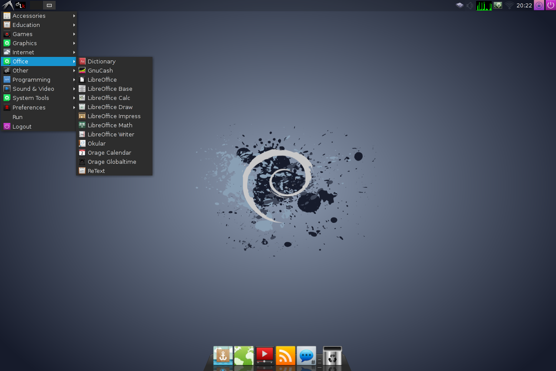
Task: Open the Wi-Fi network tray icon
Action: 510,5
